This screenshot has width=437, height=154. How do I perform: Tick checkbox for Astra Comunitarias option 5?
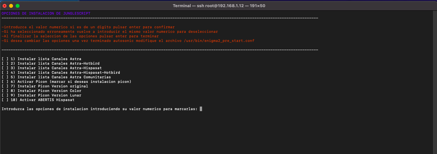(x=5, y=77)
